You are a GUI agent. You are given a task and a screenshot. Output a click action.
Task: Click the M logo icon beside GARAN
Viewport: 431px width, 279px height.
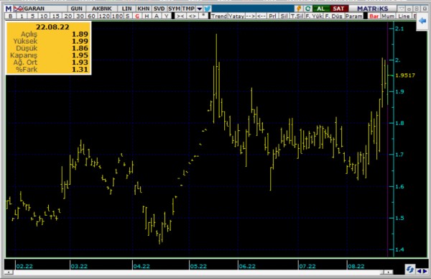click(x=9, y=9)
